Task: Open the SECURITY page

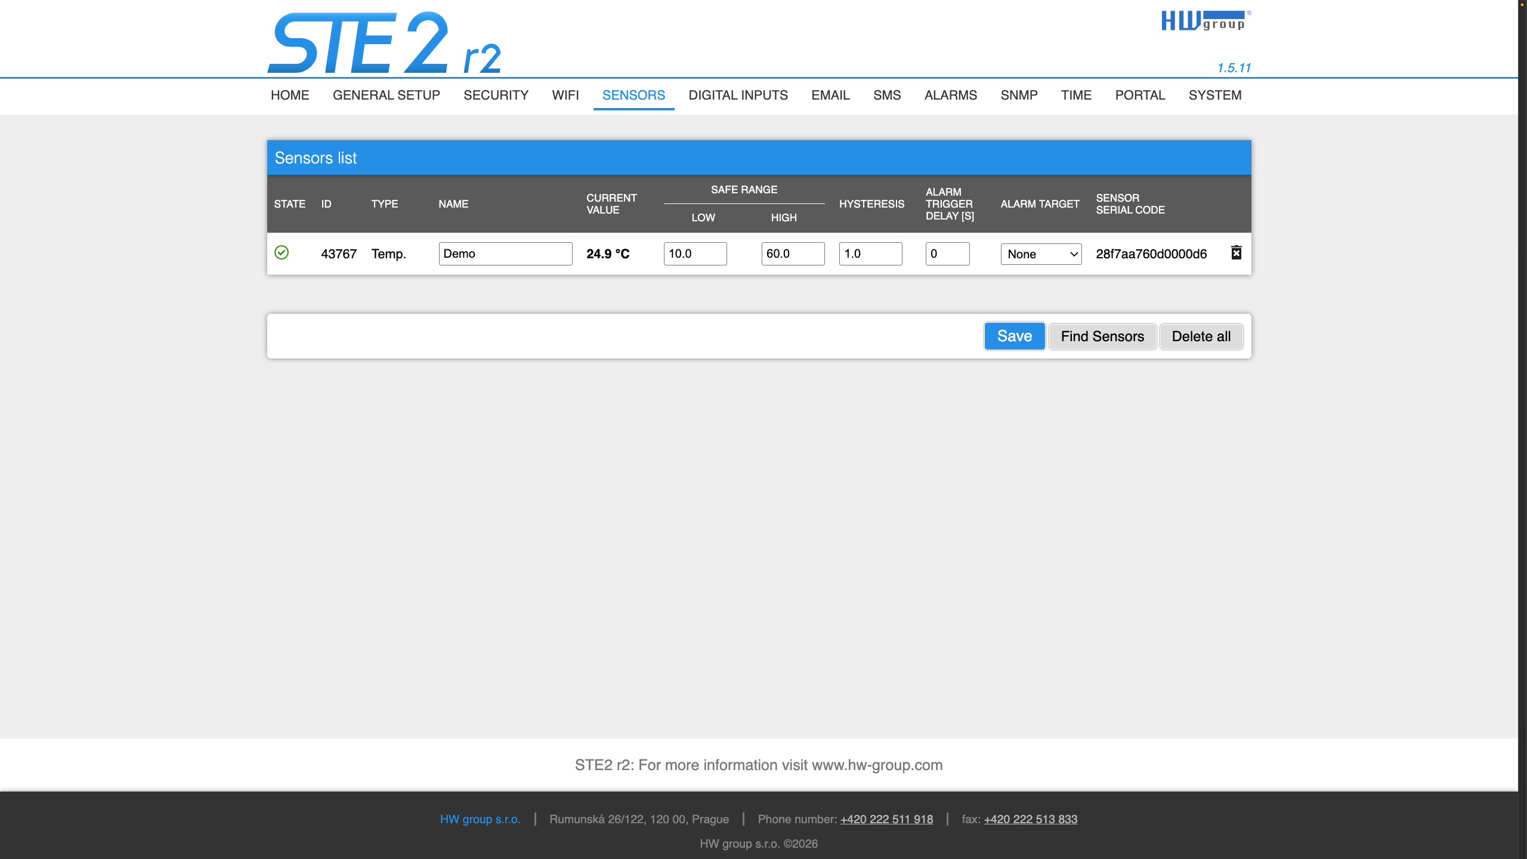Action: coord(496,95)
